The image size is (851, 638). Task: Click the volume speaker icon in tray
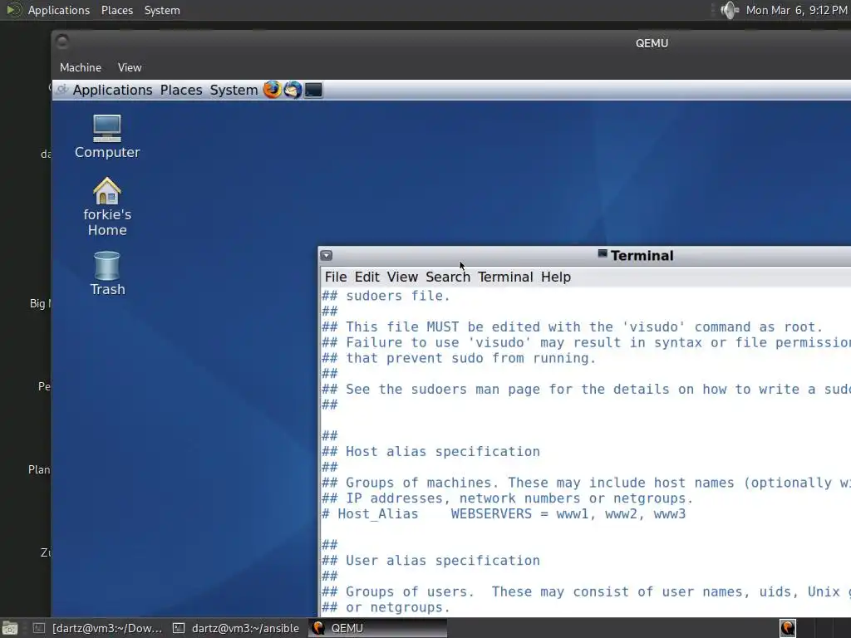[x=730, y=10]
